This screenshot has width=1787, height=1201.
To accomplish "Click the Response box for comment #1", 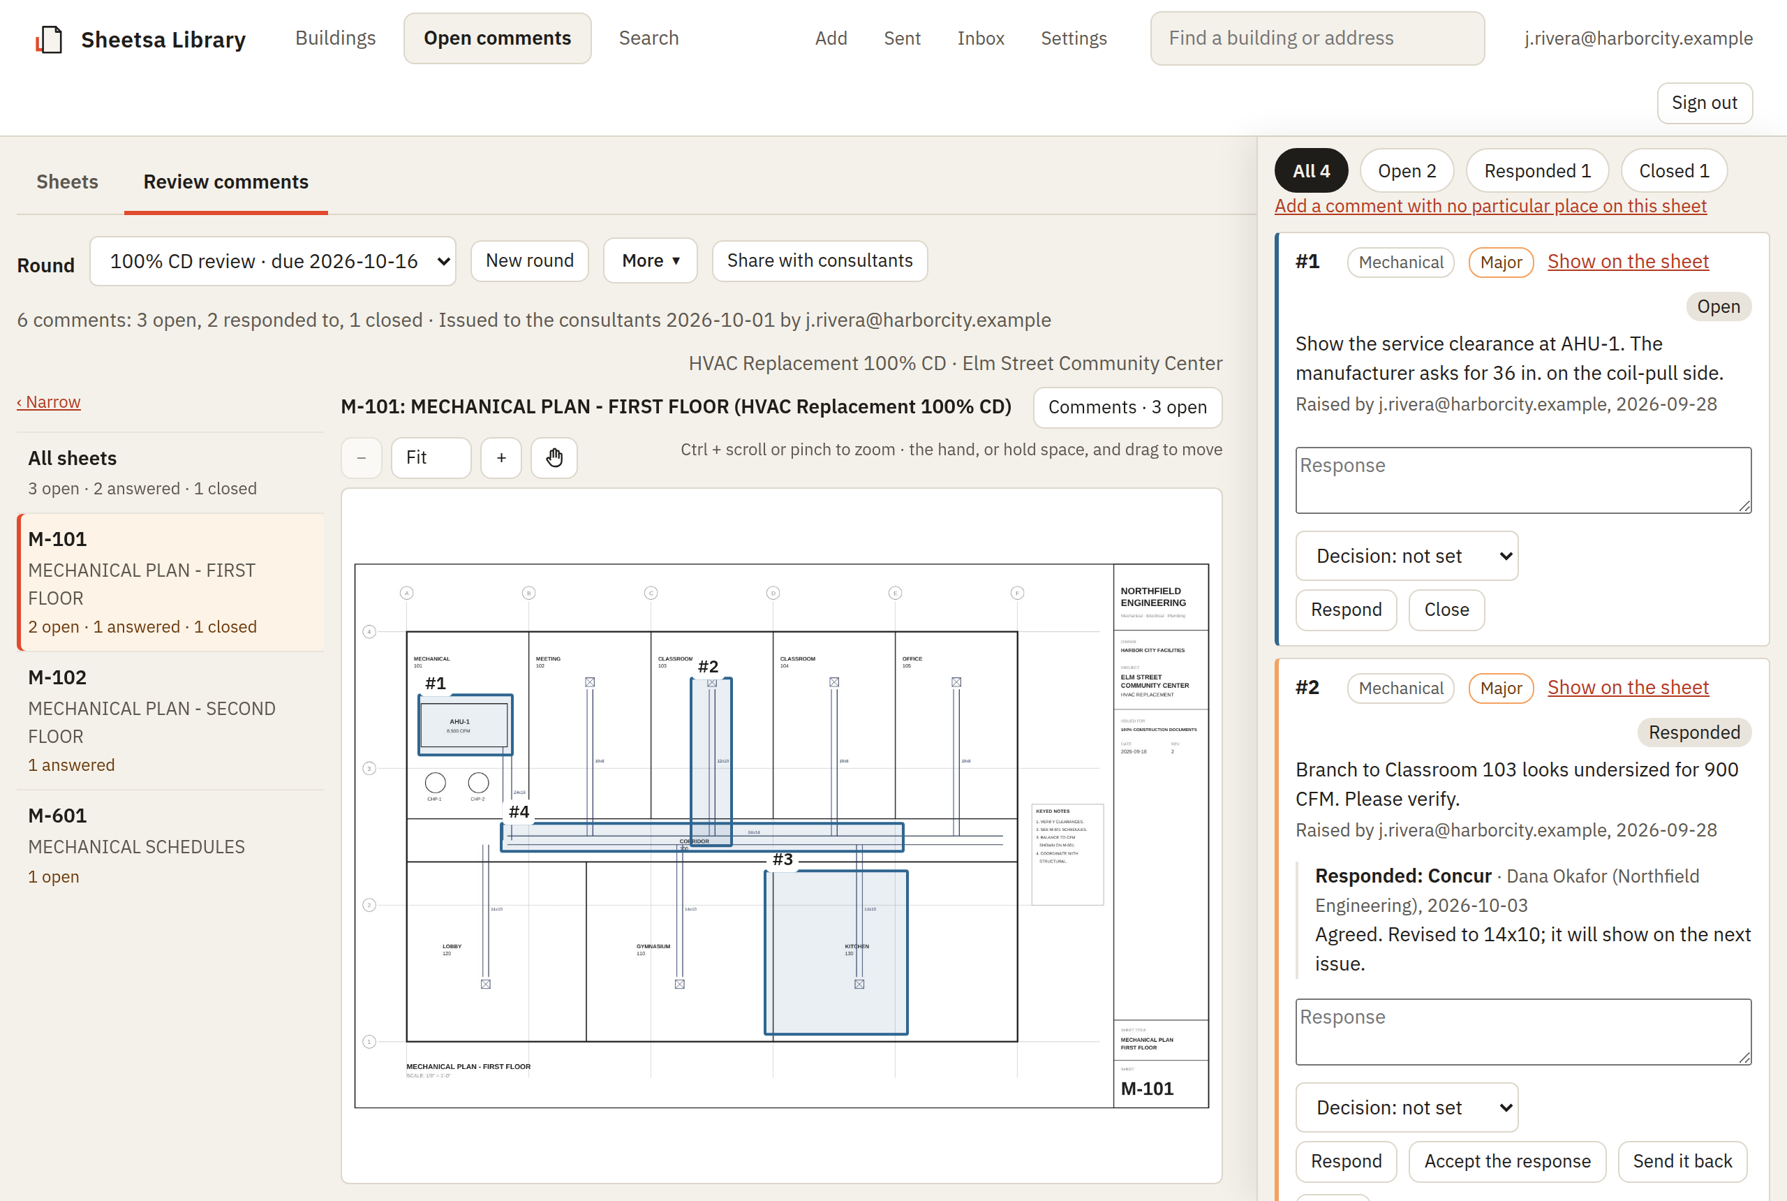I will 1523,480.
